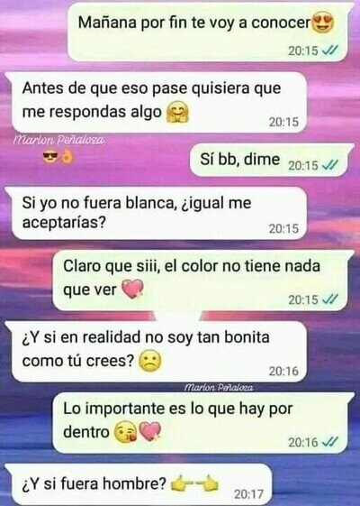Viewport: 360px width, 506px height.
Task: Click the pointing fingers emoji
Action: coord(194,483)
